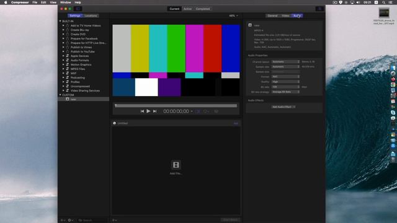Open Spotlight search in the menu bar

[x=384, y=2]
